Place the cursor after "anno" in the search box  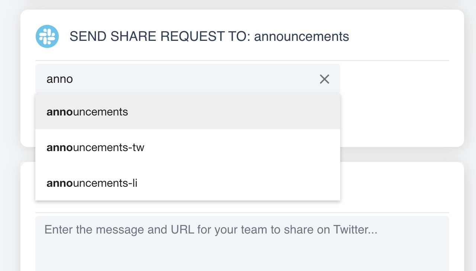click(74, 79)
